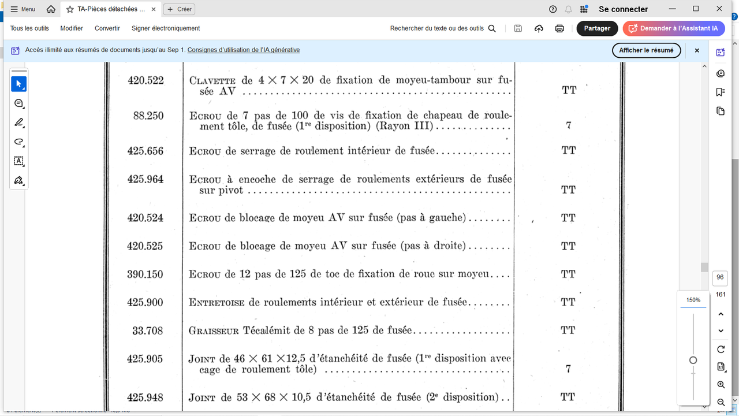
Task: Upload the document to cloud storage
Action: pos(539,28)
